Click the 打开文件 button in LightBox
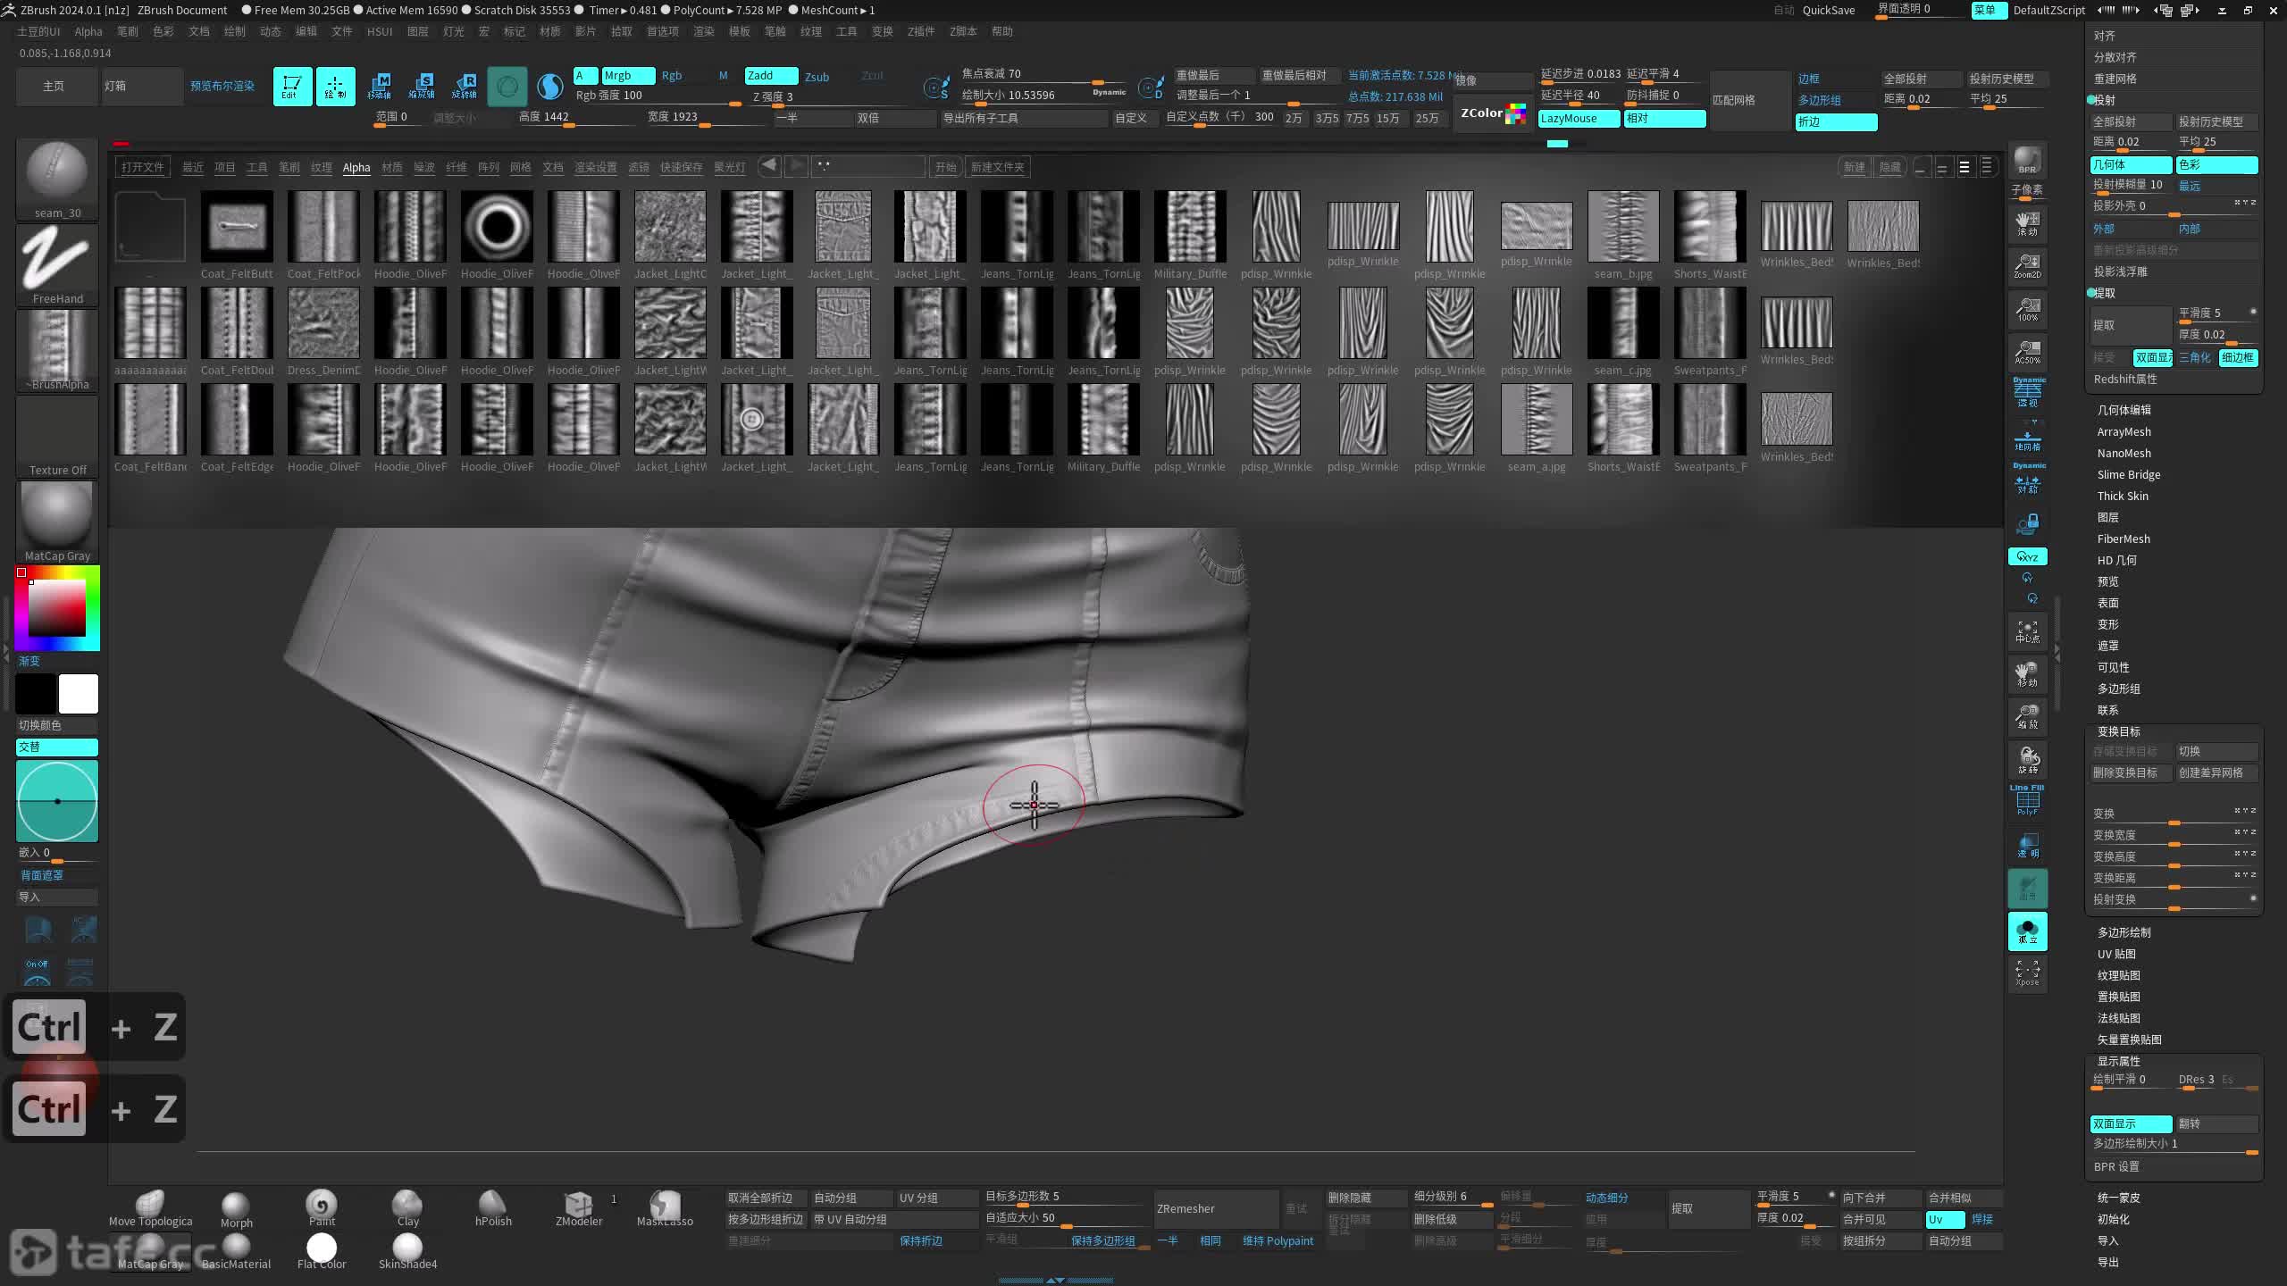Viewport: 2287px width, 1286px height. 143,168
